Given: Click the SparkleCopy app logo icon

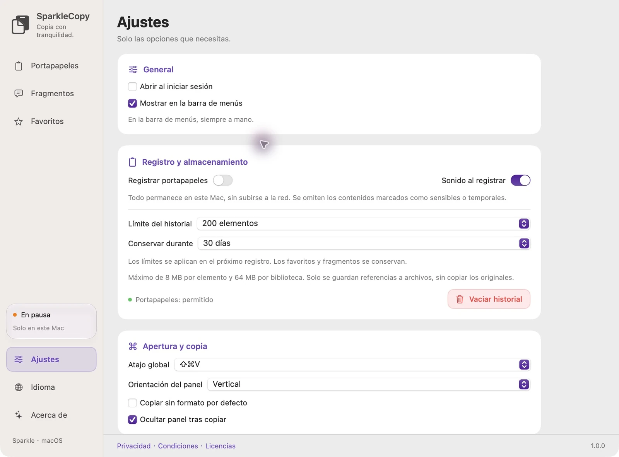Looking at the screenshot, I should pyautogui.click(x=21, y=25).
